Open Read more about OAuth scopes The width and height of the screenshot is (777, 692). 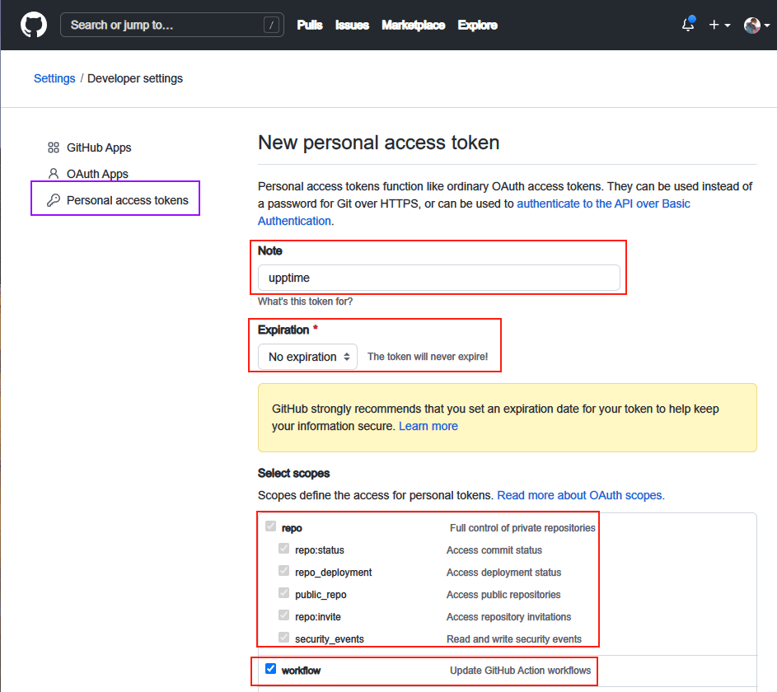tap(581, 495)
